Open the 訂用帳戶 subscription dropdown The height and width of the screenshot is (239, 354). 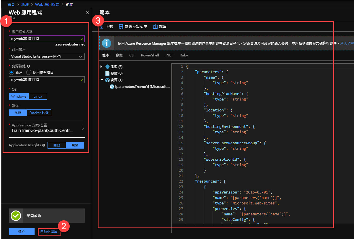click(47, 56)
